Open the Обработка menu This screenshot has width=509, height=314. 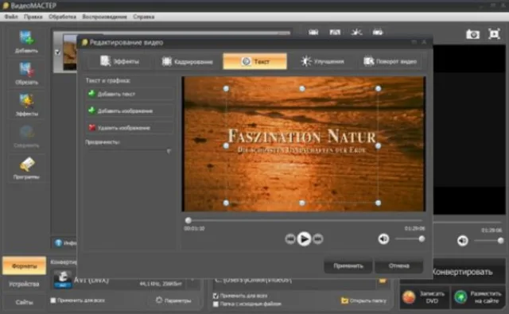[62, 17]
